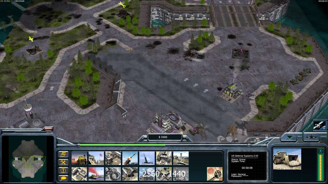The height and width of the screenshot is (184, 328).
Task: Place a beacon with the exclamation button
Action: tap(63, 170)
